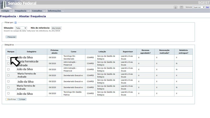This screenshot has width=210, height=118.
Task: Open the Situação dropdown
Action: point(21,28)
